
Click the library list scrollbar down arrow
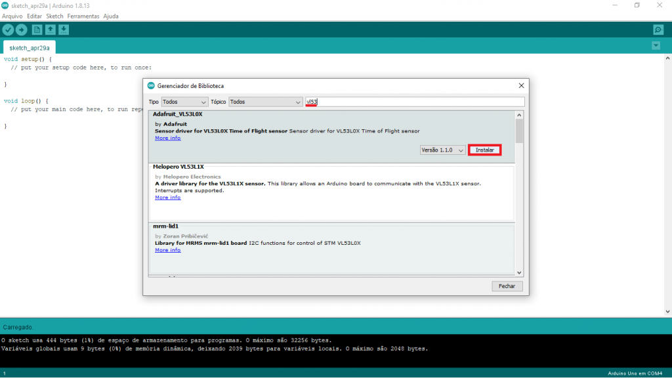click(x=519, y=272)
